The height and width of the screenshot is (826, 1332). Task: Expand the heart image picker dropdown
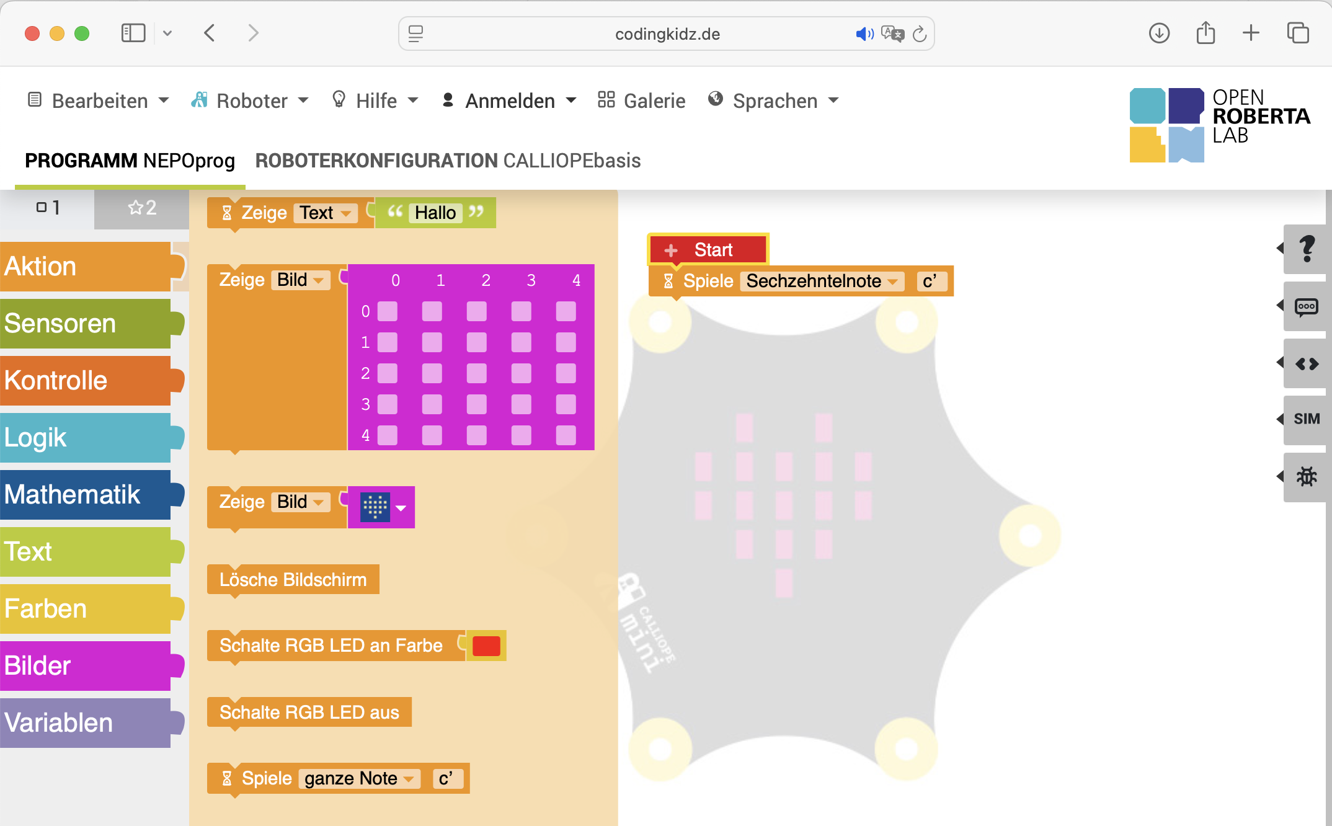(x=401, y=508)
